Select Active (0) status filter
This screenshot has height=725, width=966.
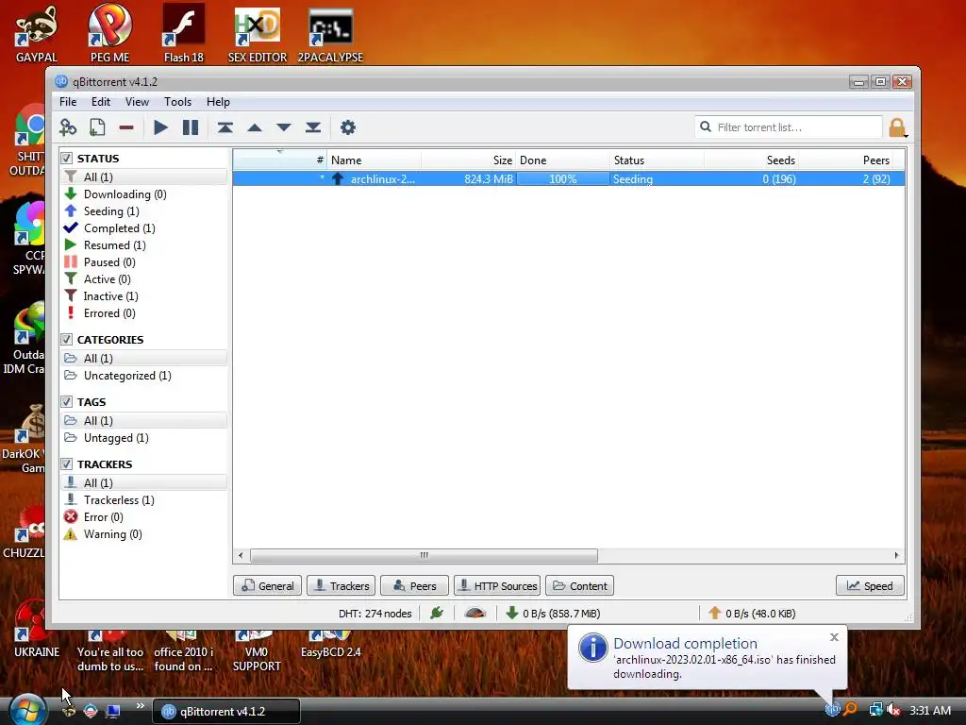coord(108,279)
